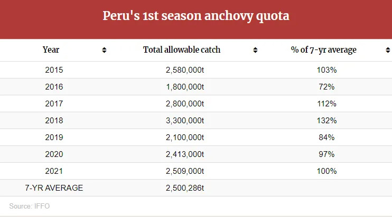Click the 132% value for 2018
Viewport: 392px width, 217px height.
327,120
